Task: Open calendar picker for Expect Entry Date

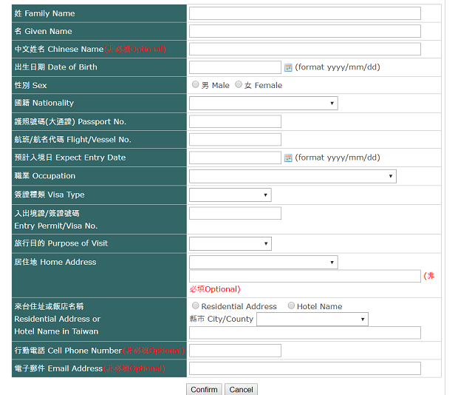Action: pos(288,158)
